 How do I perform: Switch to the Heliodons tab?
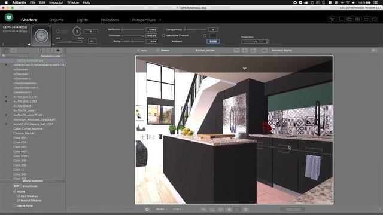tap(110, 20)
